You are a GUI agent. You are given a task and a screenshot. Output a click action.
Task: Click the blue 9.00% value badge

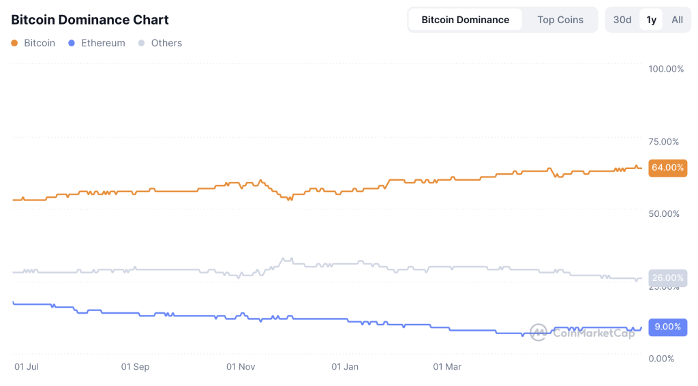(x=667, y=327)
